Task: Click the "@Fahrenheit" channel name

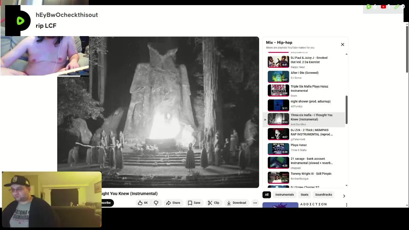Action: (x=298, y=139)
